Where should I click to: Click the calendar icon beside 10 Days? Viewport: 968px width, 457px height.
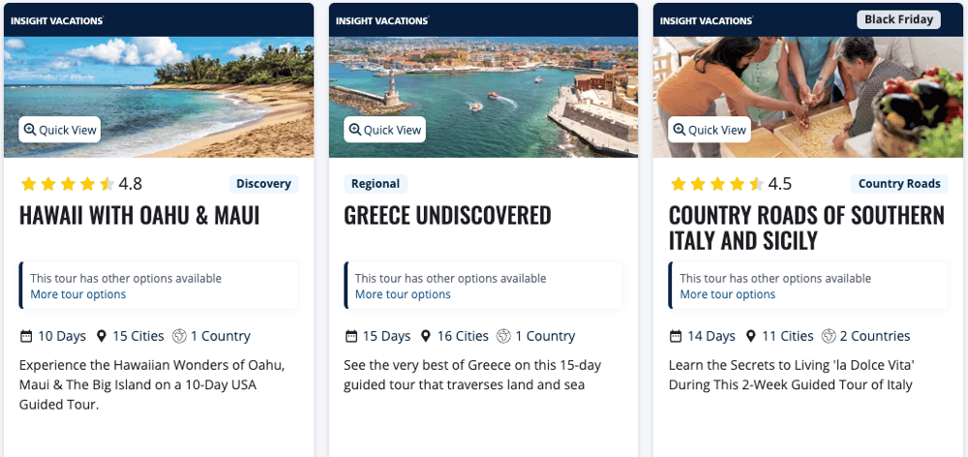[26, 336]
